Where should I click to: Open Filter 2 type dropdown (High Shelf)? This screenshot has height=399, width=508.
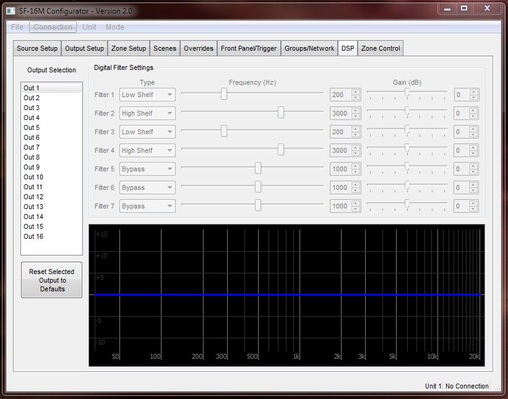tap(147, 113)
